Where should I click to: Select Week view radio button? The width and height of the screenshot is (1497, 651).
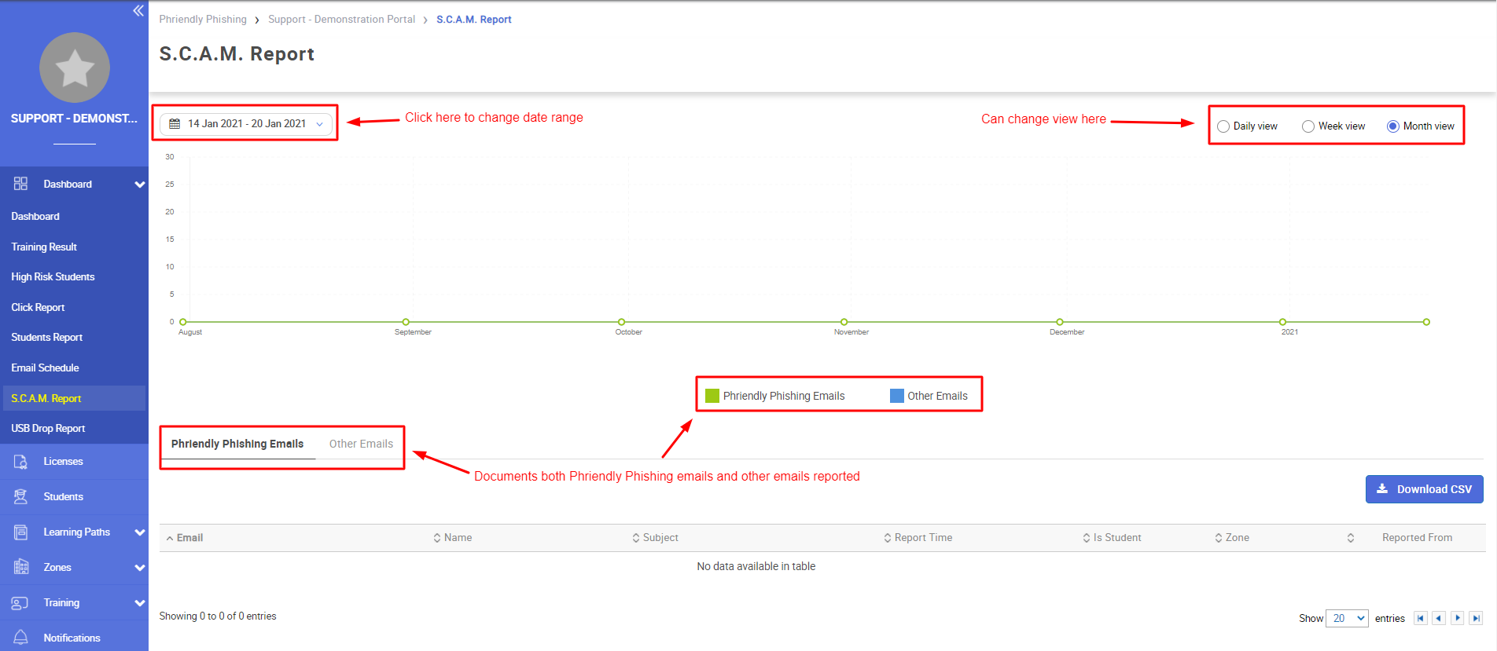[x=1308, y=126]
